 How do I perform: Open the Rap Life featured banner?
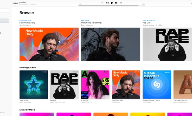point(167,44)
